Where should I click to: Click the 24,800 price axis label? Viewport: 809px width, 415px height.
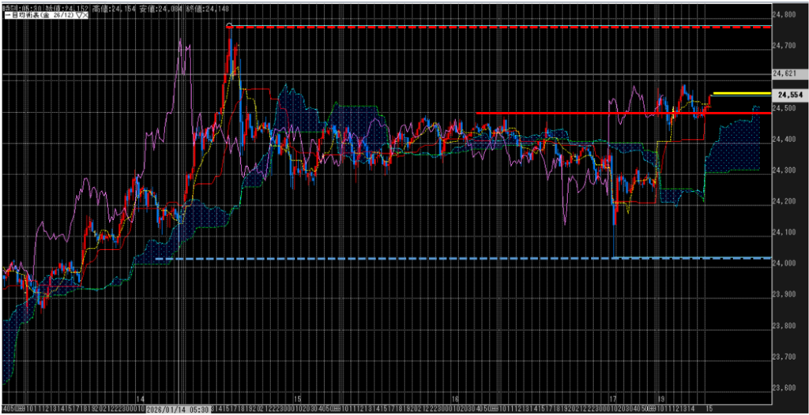pos(785,14)
